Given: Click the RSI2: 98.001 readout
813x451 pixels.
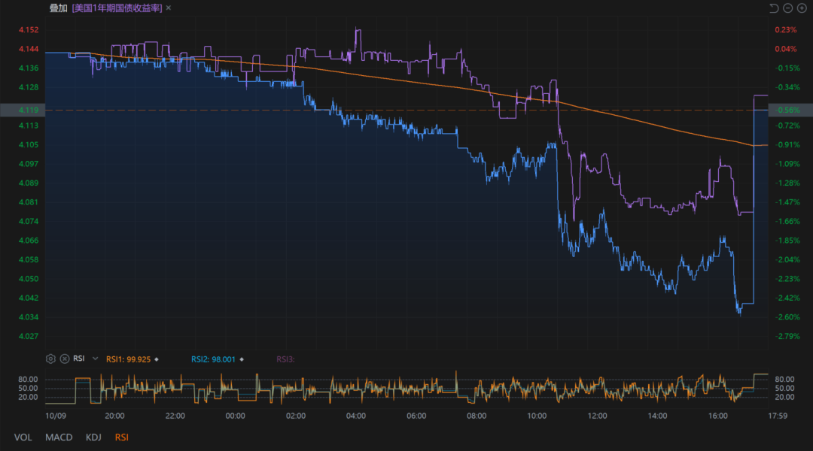Looking at the screenshot, I should [213, 359].
